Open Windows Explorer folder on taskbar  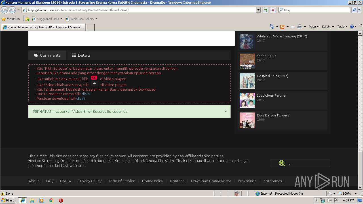pos(32,200)
